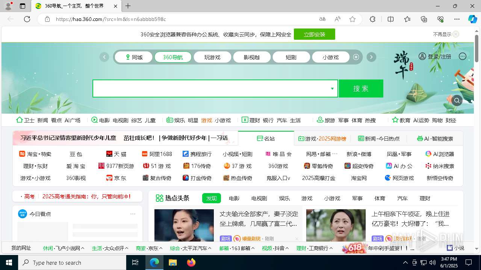Select the 短剧 channel pill

tap(291, 57)
